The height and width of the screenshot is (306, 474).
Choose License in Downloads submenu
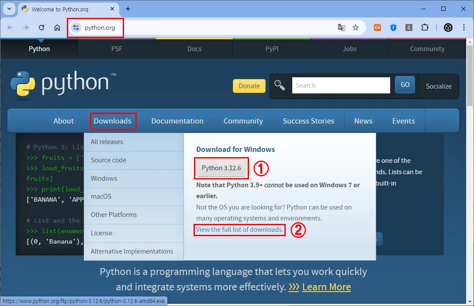pyautogui.click(x=134, y=233)
